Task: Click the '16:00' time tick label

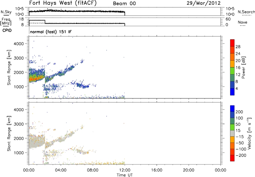Action: [157, 170]
